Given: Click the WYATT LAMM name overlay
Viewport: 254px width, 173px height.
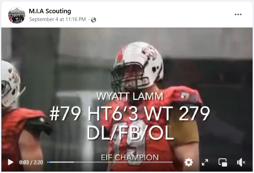Looking at the screenshot, I should tap(130, 97).
